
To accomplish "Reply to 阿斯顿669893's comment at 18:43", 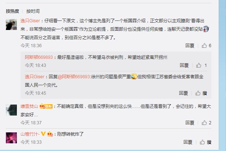I will (x=184, y=65).
